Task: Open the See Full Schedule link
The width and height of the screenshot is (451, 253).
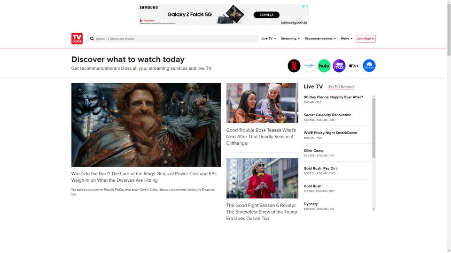Action: [341, 87]
